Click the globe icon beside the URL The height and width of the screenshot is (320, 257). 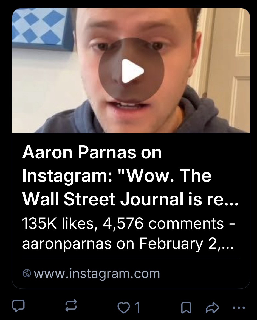pos(27,274)
